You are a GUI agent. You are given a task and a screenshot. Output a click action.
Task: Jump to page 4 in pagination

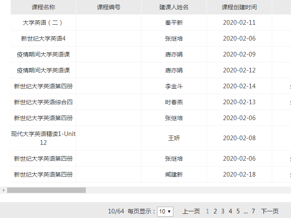tap(230, 211)
